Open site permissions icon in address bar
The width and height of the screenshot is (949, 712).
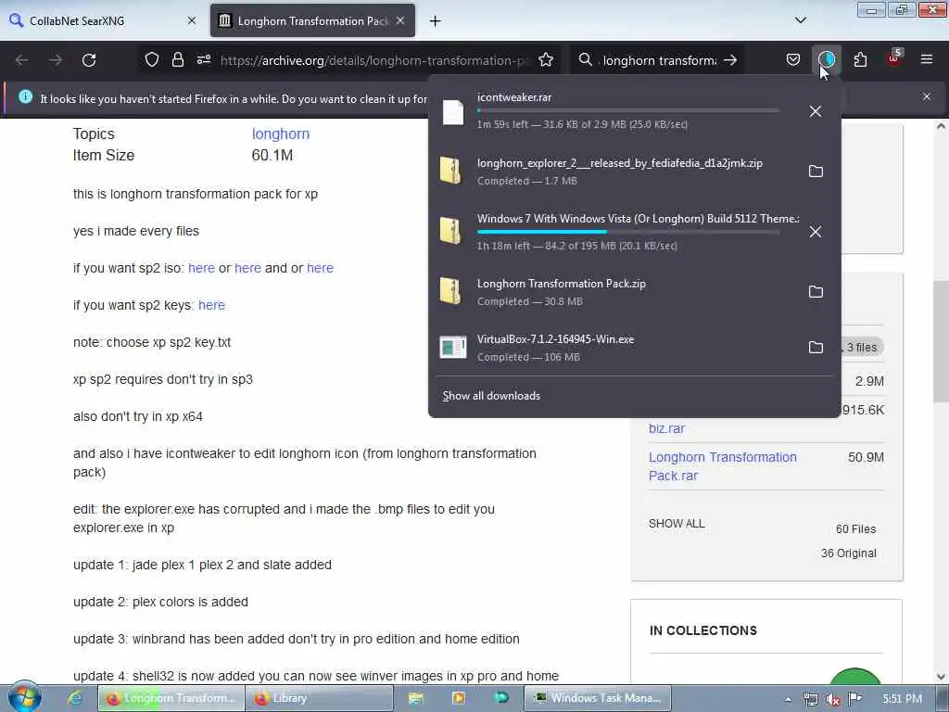click(204, 60)
